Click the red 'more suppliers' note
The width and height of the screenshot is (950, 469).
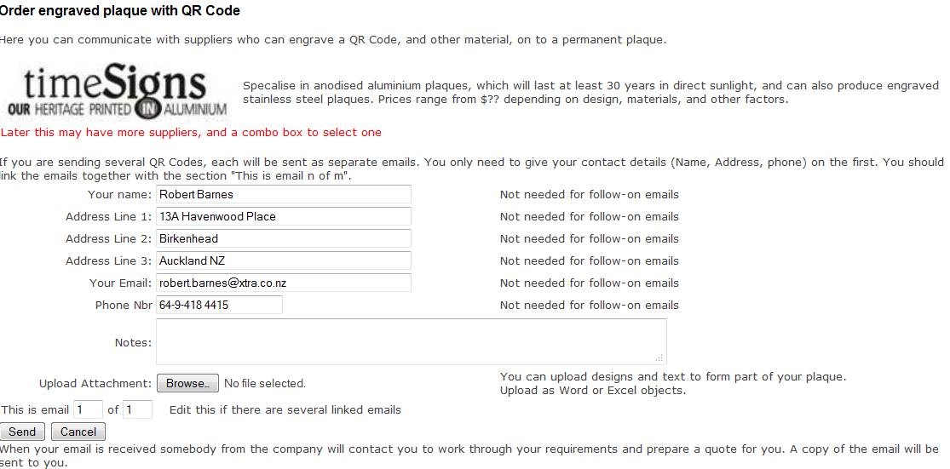click(191, 132)
